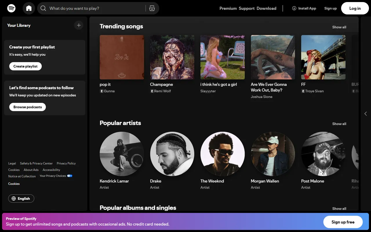Image resolution: width=371 pixels, height=232 pixels.
Task: Open the Download menu link
Action: pyautogui.click(x=266, y=8)
